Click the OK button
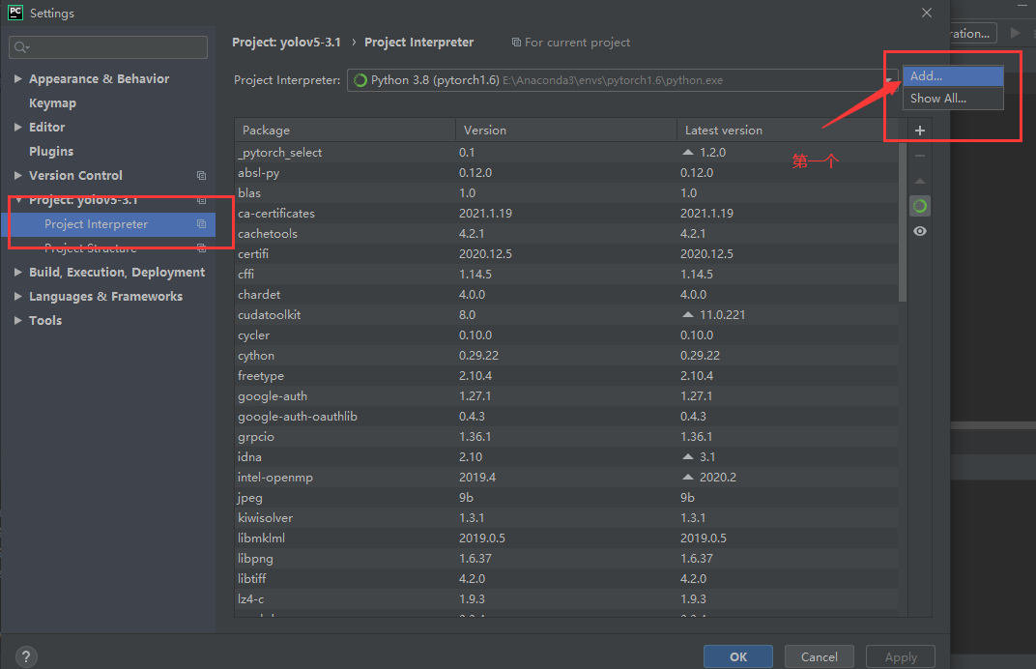Viewport: 1036px width, 669px height. 738,657
